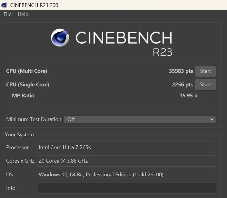
Task: Click the Cinebench icon in title bar
Action: (4, 5)
